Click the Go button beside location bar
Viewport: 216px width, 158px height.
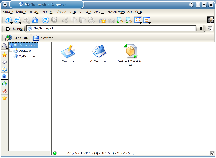tap(210, 29)
